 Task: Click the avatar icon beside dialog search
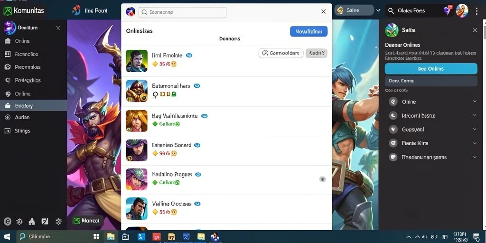pyautogui.click(x=130, y=12)
